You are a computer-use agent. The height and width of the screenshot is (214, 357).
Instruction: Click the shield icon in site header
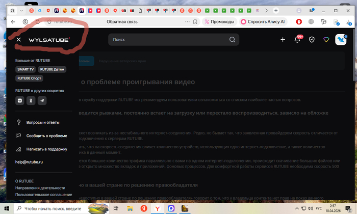click(312, 40)
